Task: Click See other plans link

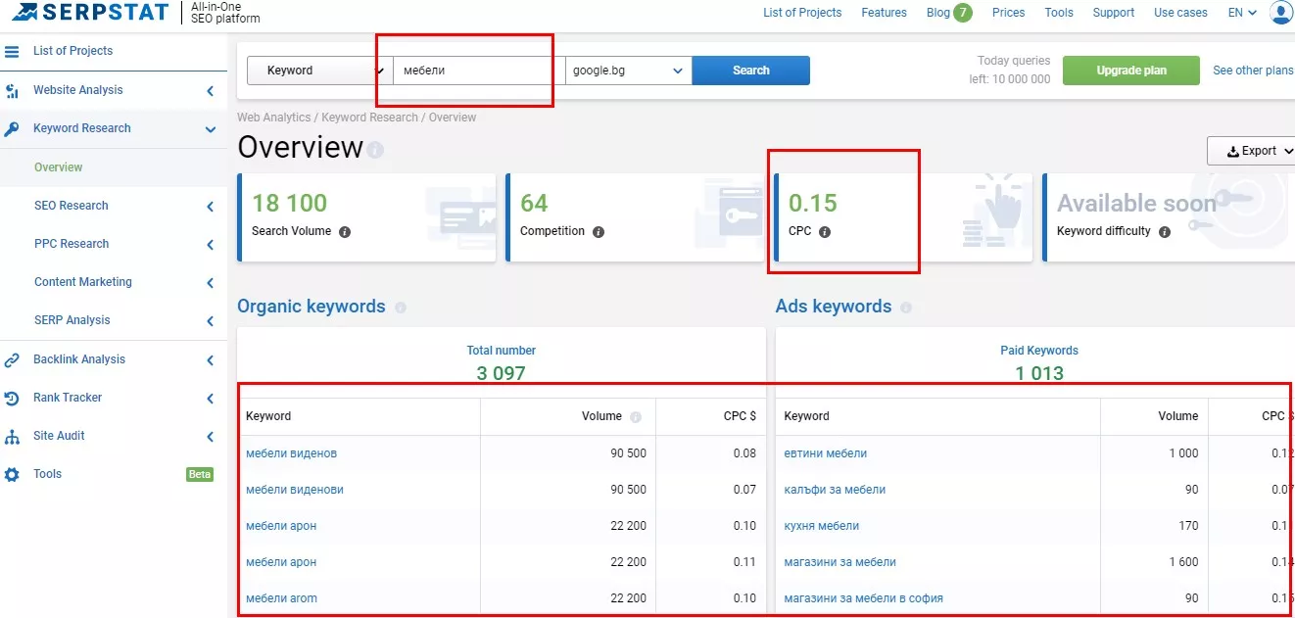Action: coord(1253,71)
